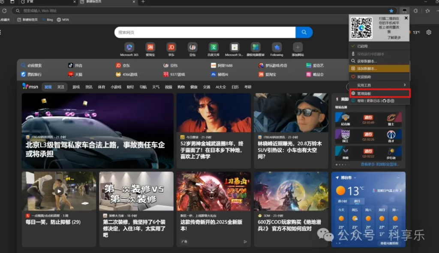439x253 pixels.
Task: Open the 600万COD玩家 news card
Action: click(291, 209)
